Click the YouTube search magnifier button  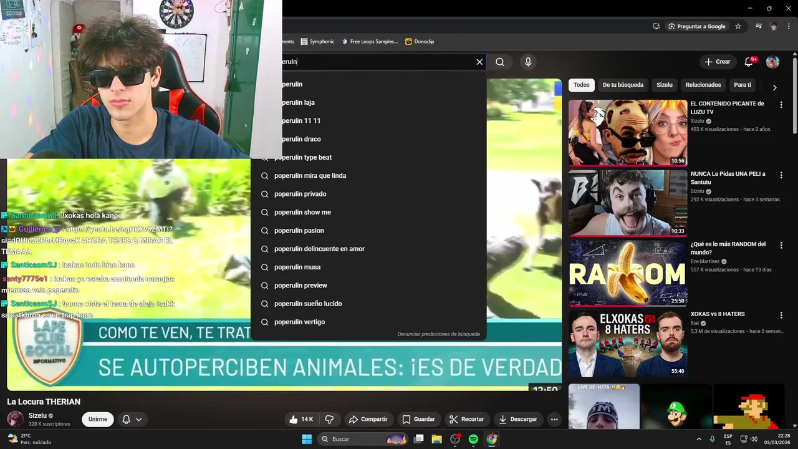point(500,62)
